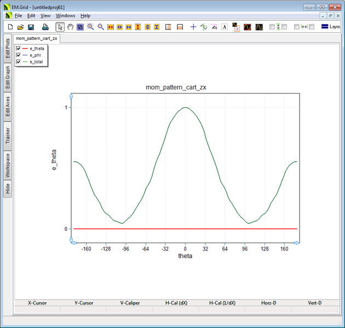Screen dimensions: 345x328
Task: Click the zoom out magnifier icon
Action: (x=101, y=27)
